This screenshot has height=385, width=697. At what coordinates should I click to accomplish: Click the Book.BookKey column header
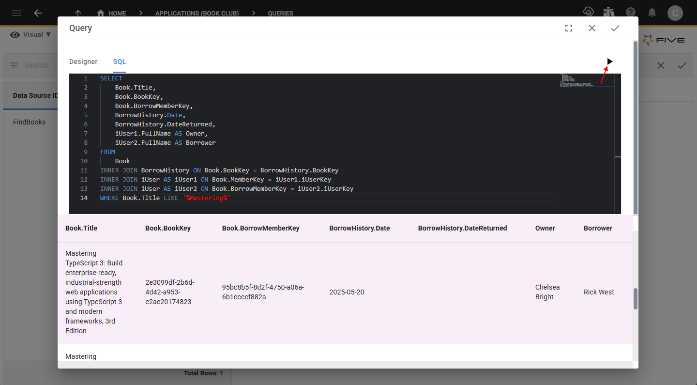click(168, 228)
